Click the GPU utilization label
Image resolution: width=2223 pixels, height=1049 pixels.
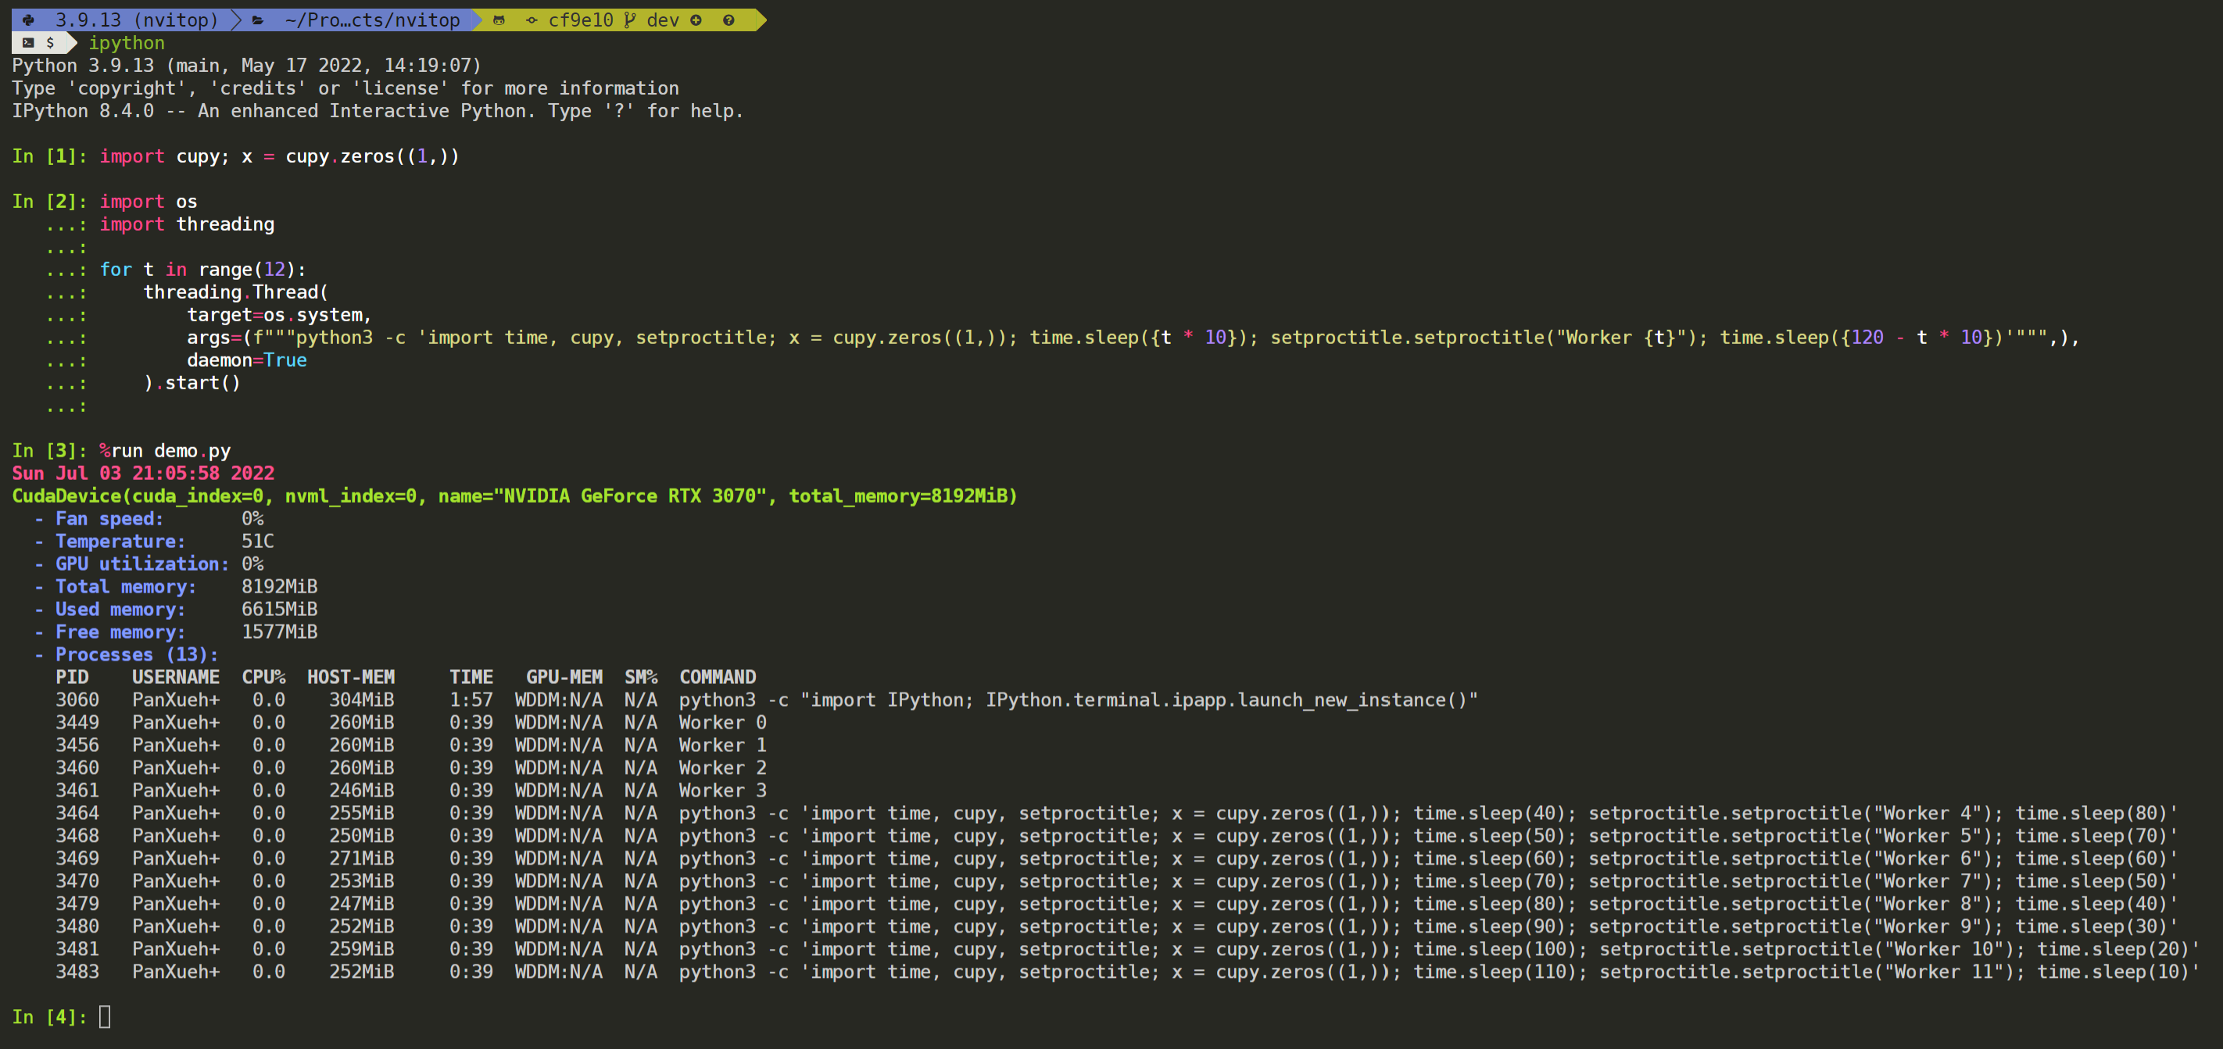[x=142, y=564]
